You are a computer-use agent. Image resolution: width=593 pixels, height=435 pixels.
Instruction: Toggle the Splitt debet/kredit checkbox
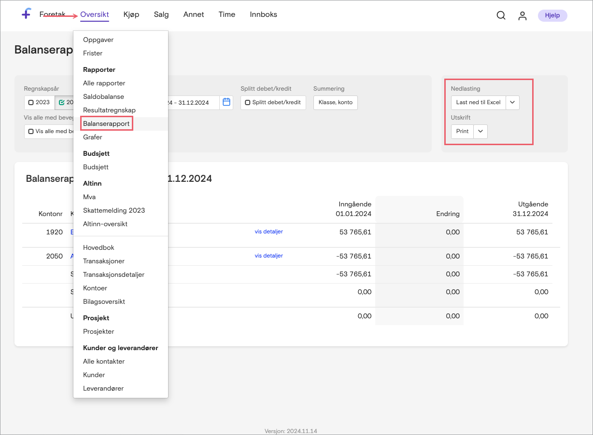(x=248, y=103)
